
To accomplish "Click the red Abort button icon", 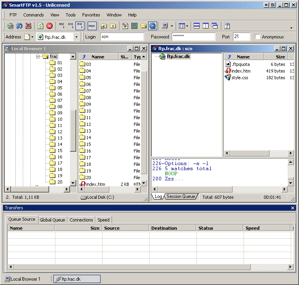I will pyautogui.click(x=50, y=26).
